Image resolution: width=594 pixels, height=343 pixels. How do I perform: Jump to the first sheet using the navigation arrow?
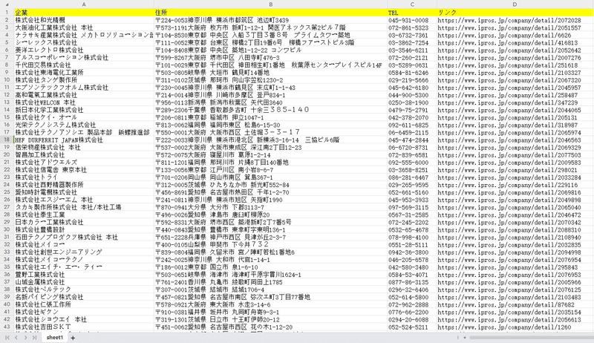point(7,337)
